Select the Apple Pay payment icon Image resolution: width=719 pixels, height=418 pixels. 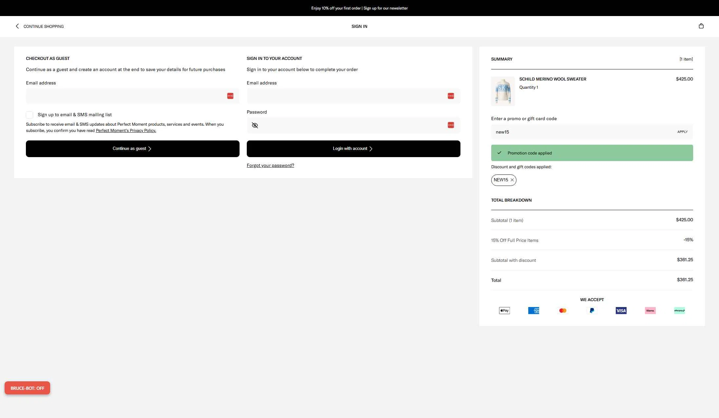504,310
